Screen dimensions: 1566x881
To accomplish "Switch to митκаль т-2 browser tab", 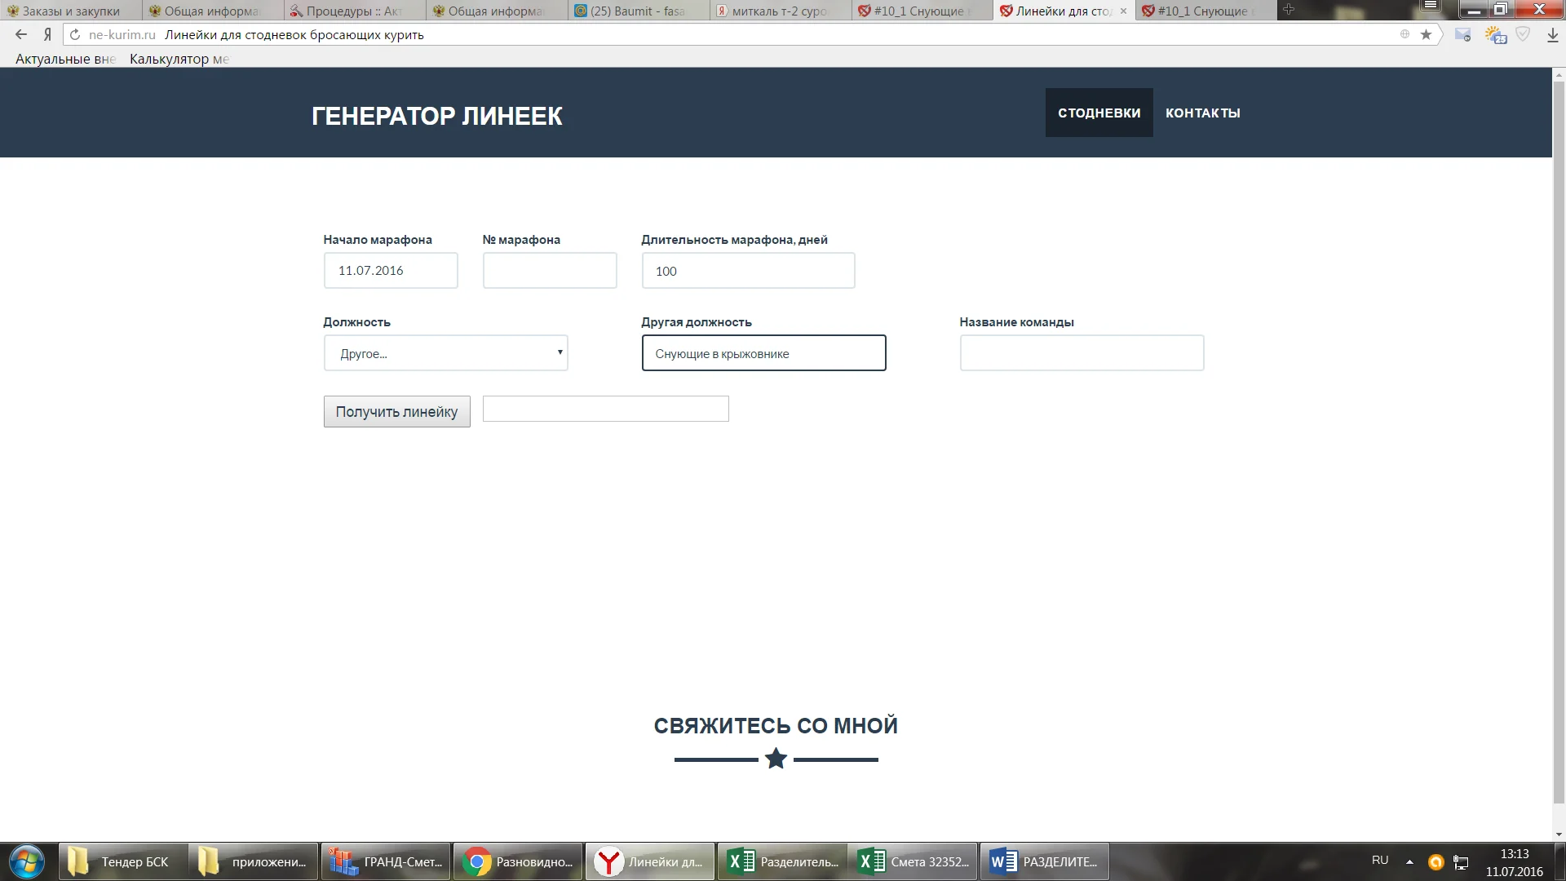I will point(779,11).
